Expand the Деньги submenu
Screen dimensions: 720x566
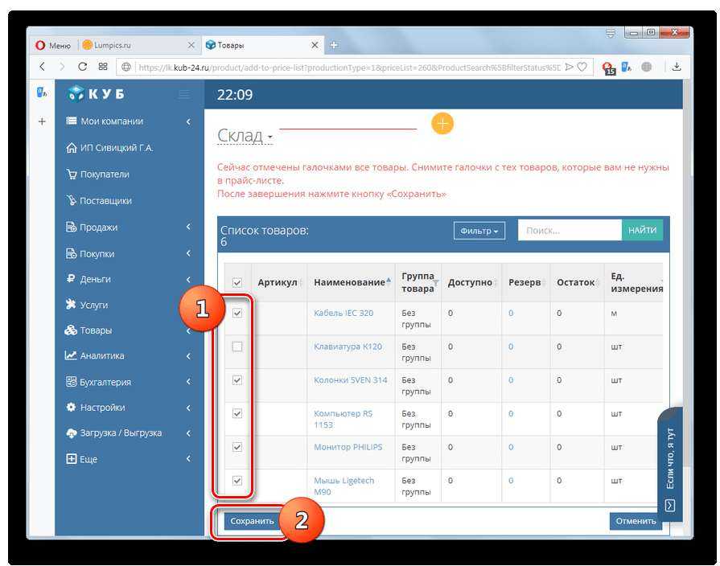188,279
